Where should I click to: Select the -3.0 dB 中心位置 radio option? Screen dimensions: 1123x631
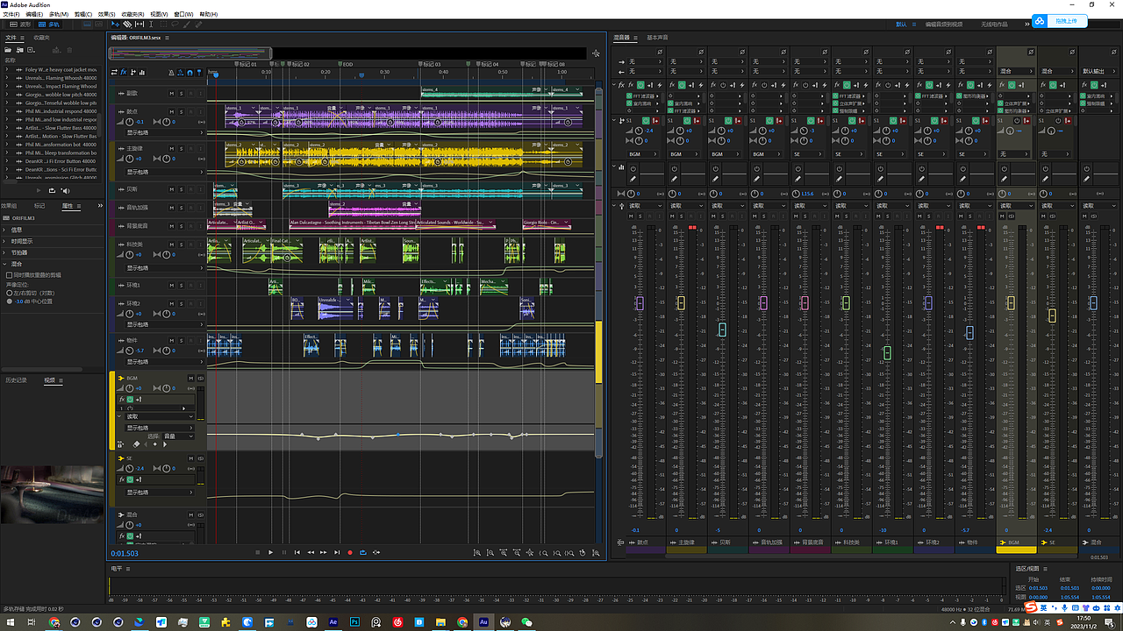pos(9,301)
